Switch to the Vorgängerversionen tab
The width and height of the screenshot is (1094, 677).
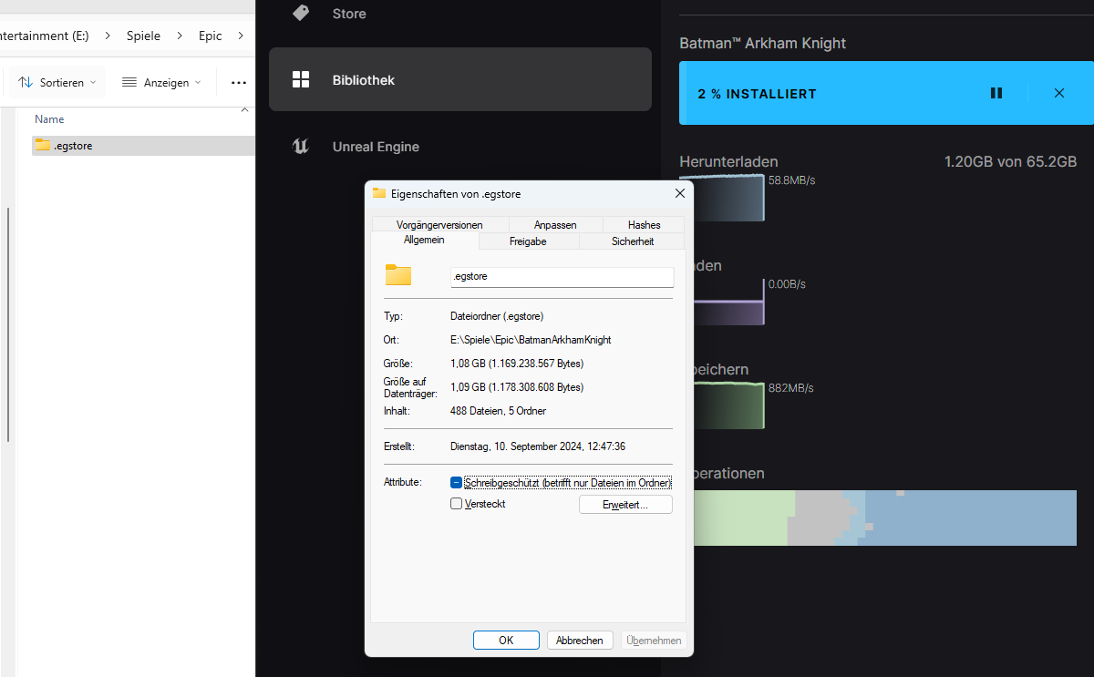[x=439, y=225]
